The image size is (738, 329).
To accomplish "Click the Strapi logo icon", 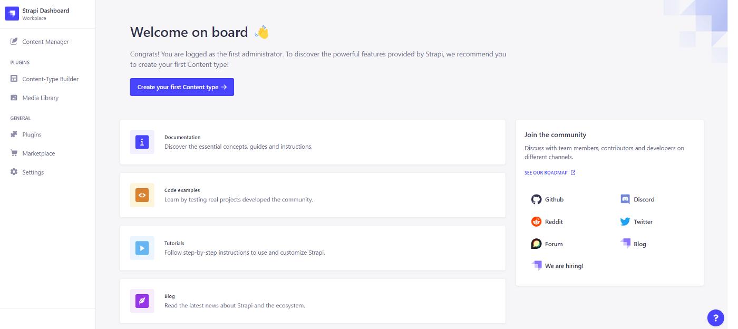I will pos(12,14).
